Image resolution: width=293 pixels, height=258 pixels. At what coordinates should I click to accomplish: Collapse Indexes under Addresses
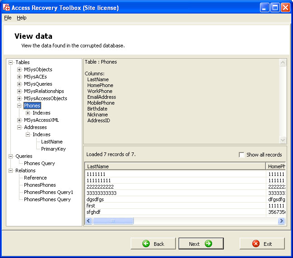click(x=28, y=134)
